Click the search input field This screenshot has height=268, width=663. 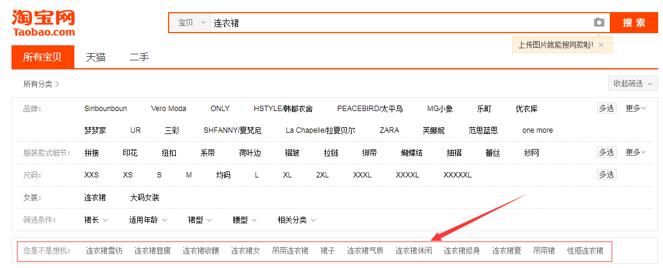(x=399, y=23)
